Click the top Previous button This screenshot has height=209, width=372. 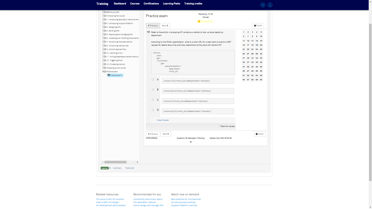tap(153, 26)
